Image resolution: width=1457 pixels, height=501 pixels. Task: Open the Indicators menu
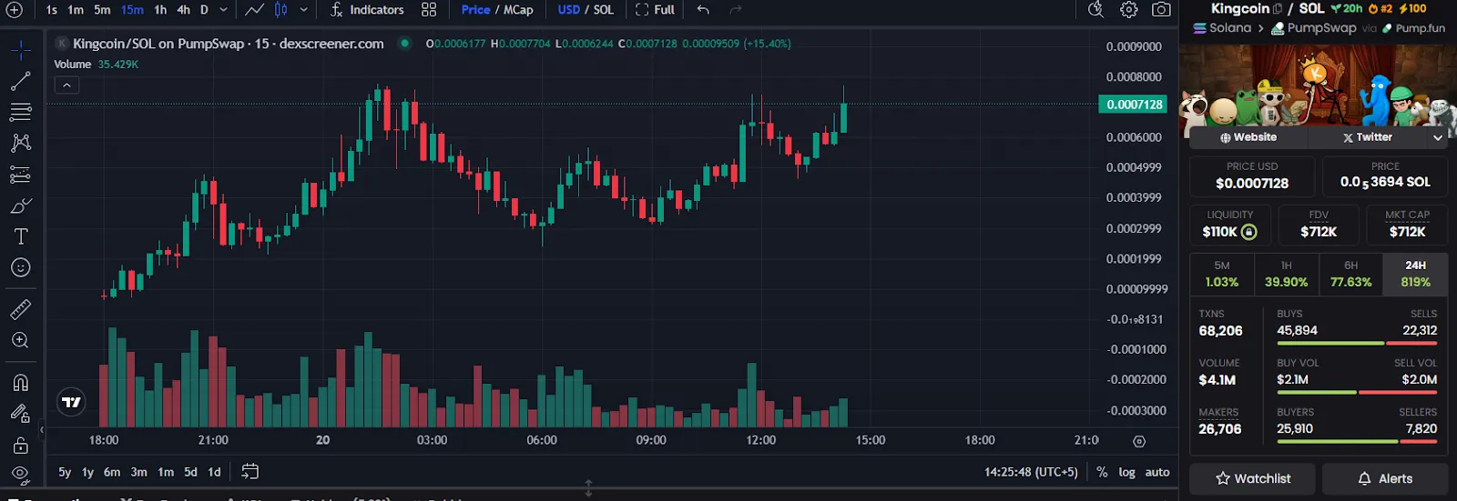367,10
